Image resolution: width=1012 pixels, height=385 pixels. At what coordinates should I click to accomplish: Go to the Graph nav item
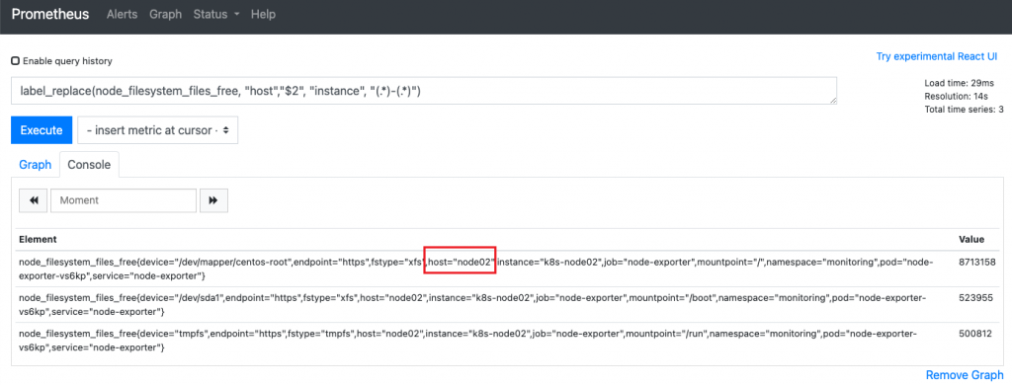(165, 14)
